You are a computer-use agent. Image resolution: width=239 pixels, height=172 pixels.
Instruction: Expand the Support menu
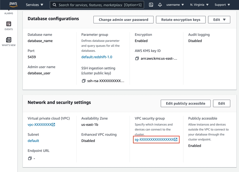coord(222,5)
